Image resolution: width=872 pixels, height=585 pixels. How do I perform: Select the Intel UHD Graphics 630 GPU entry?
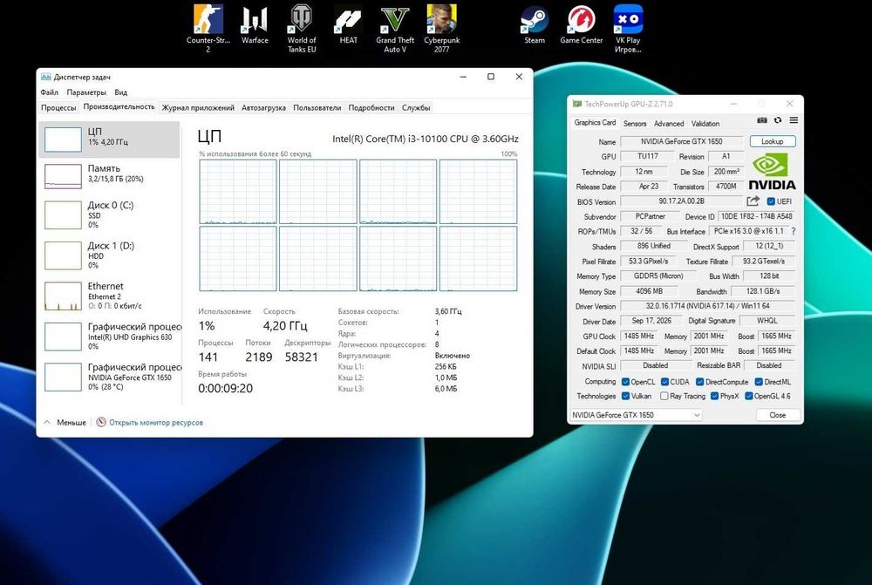pyautogui.click(x=110, y=336)
